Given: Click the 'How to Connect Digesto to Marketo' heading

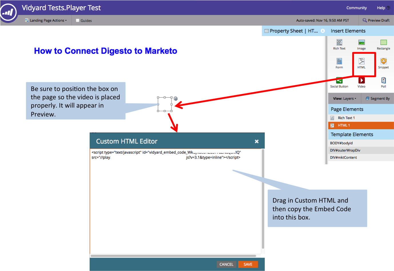Looking at the screenshot, I should point(106,51).
